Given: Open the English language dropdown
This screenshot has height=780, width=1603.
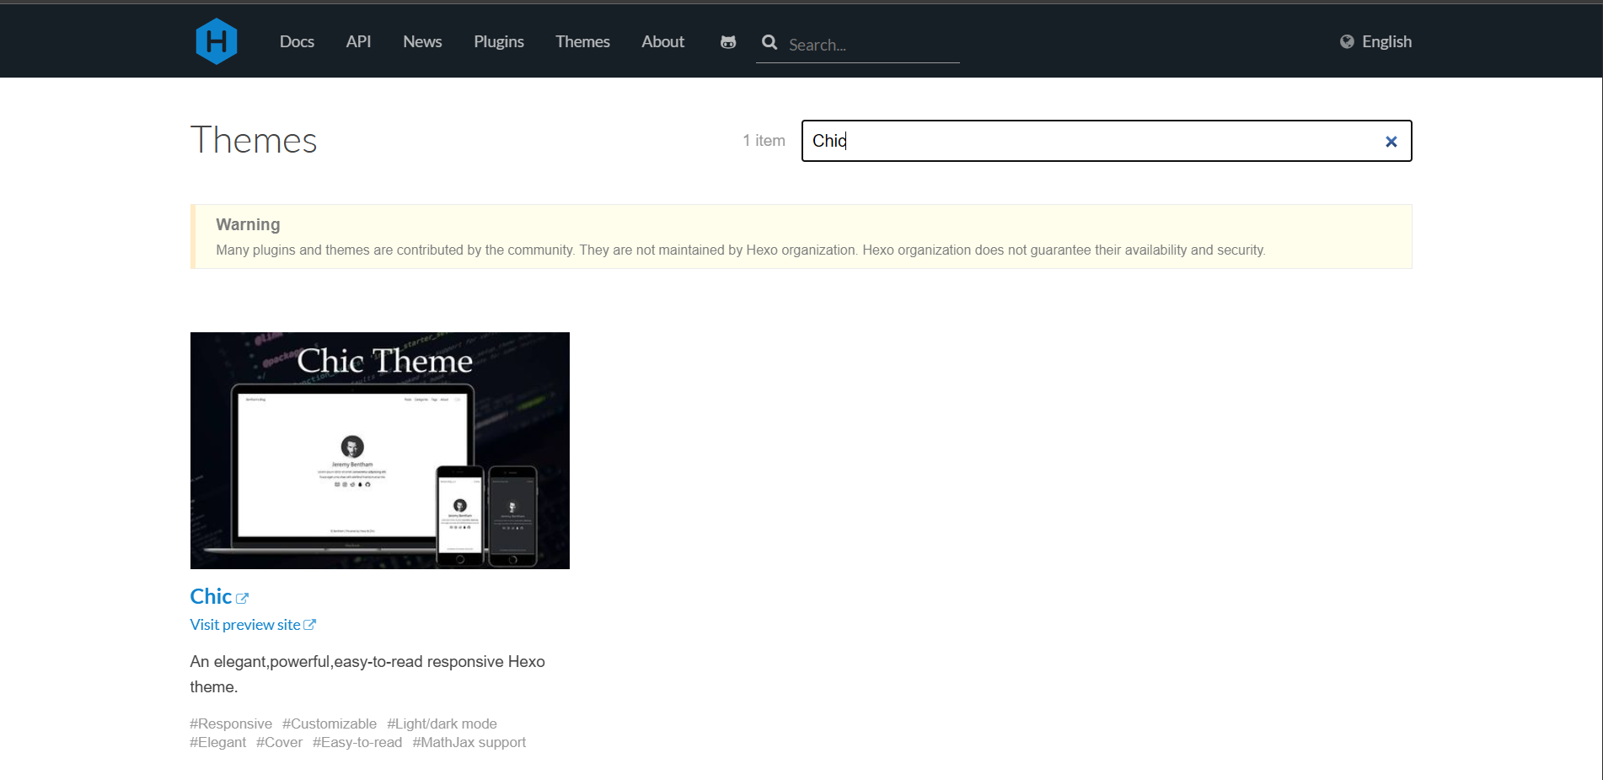Looking at the screenshot, I should tap(1386, 42).
